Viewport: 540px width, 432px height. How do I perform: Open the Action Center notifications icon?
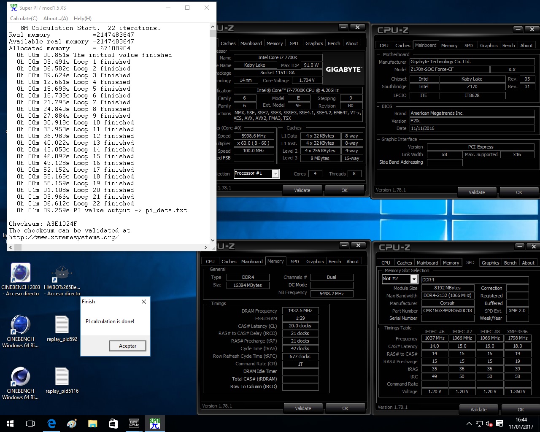click(x=499, y=424)
